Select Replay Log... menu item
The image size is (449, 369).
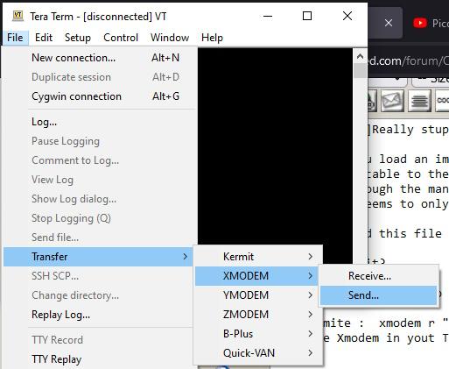99,315
